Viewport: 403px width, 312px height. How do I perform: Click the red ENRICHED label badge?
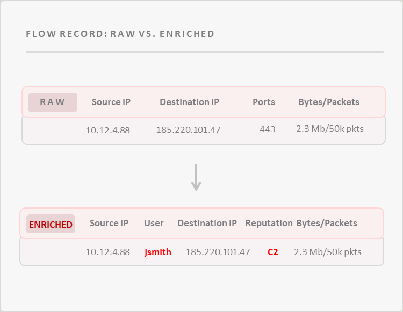(51, 224)
